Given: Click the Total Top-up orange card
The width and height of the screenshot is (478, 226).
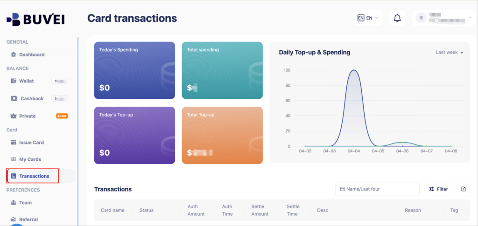Looking at the screenshot, I should [222, 135].
